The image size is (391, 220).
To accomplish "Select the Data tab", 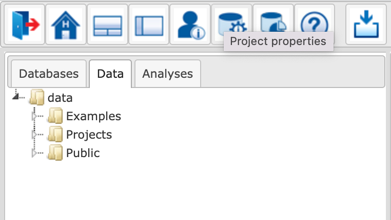I will (110, 74).
